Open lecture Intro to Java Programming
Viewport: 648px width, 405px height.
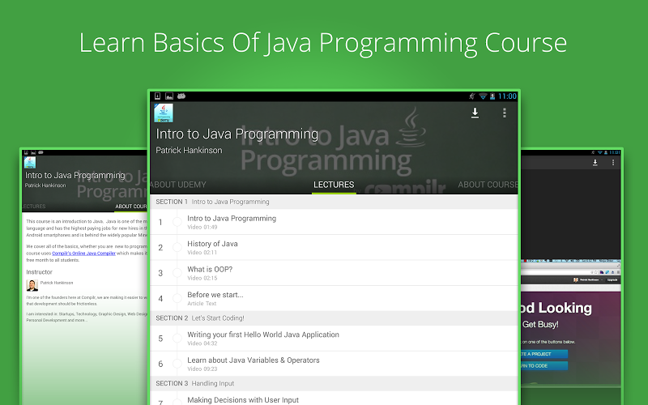pos(334,222)
